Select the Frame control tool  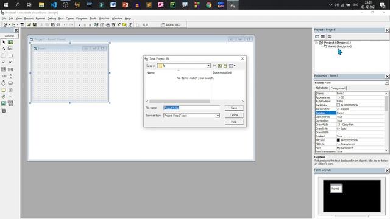(x=4, y=55)
